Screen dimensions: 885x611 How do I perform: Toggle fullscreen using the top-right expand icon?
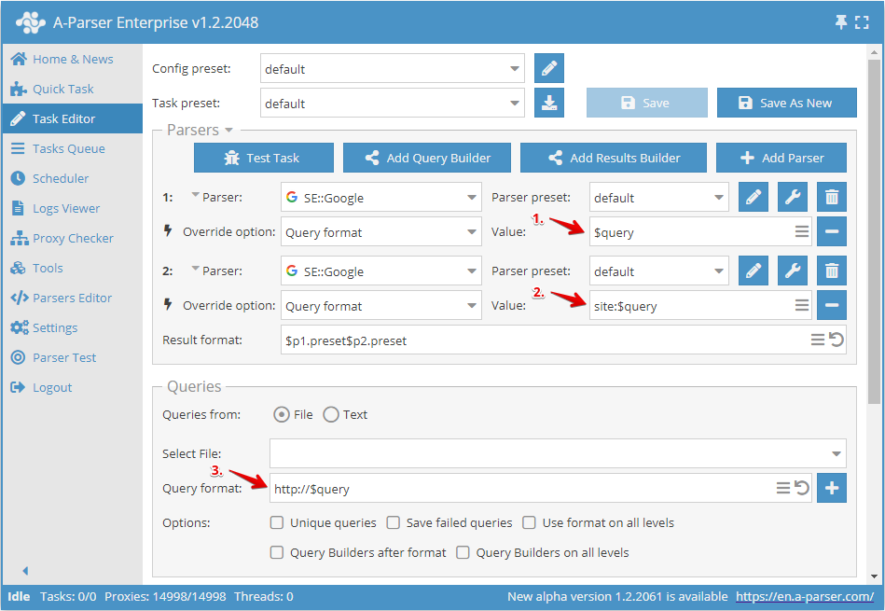coord(862,22)
